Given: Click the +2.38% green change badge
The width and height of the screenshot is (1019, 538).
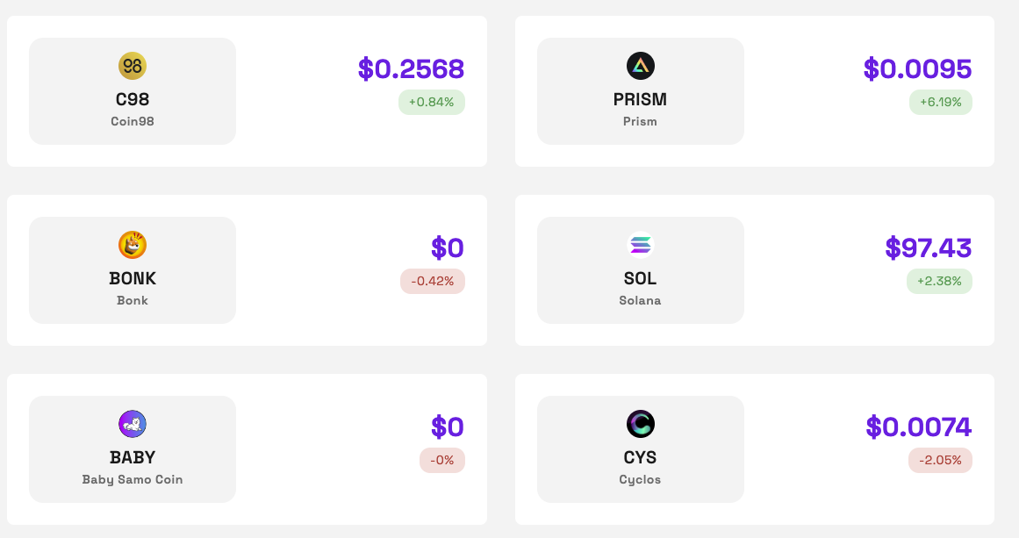Looking at the screenshot, I should coord(939,281).
